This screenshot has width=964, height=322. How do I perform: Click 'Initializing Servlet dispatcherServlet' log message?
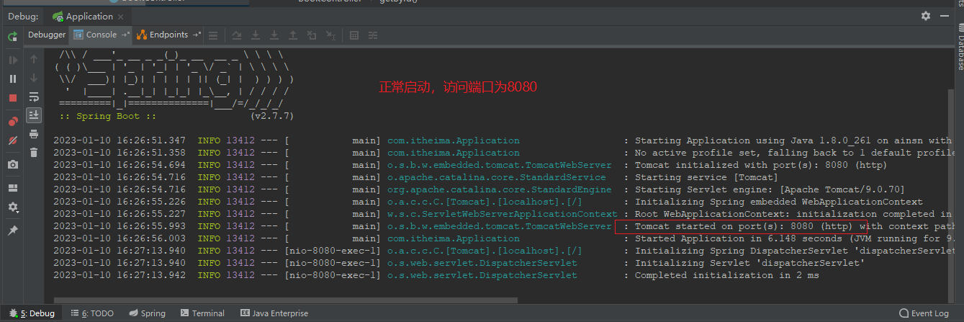pyautogui.click(x=749, y=263)
